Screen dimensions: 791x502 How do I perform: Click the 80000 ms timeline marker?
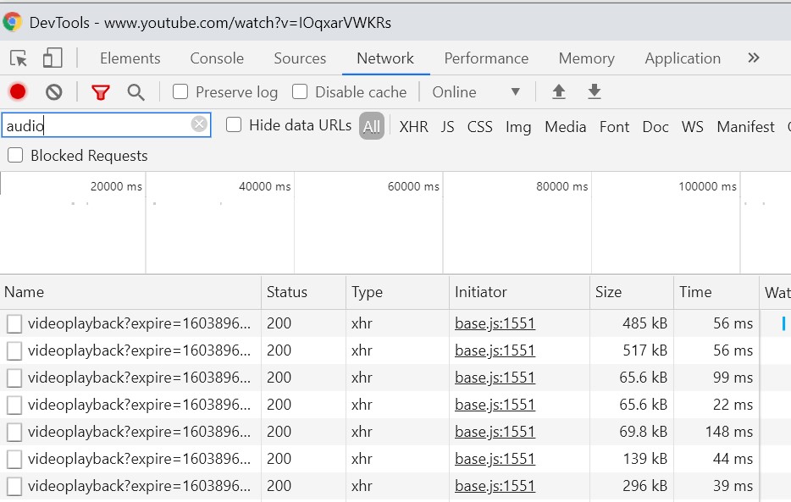[x=561, y=186]
